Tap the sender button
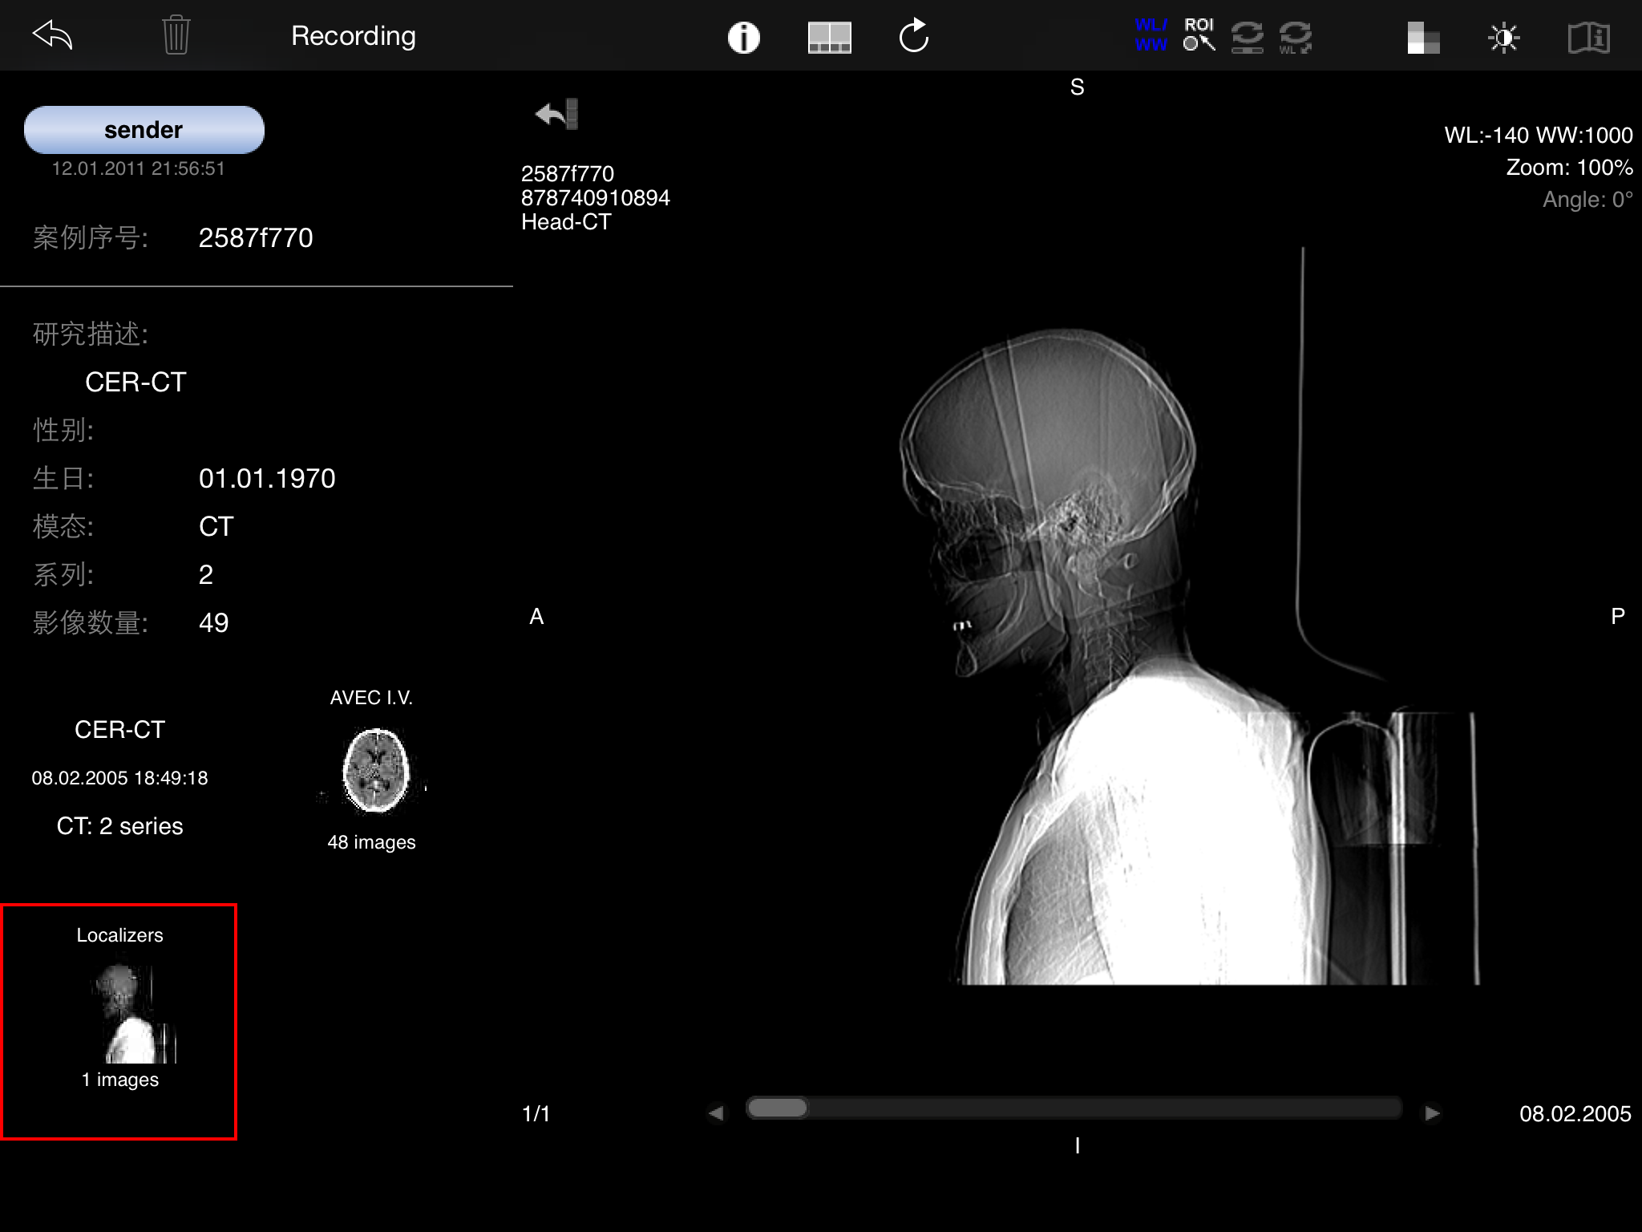Viewport: 1642px width, 1232px height. tap(144, 129)
